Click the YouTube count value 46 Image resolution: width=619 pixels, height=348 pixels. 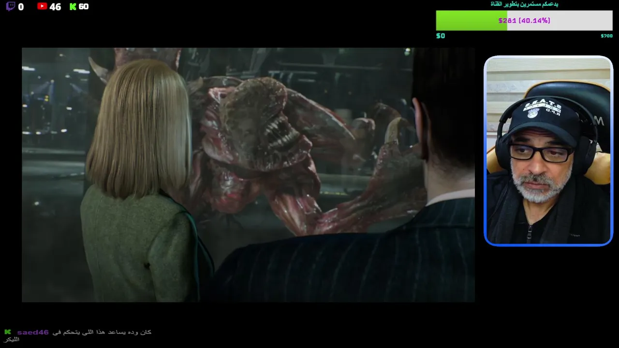pyautogui.click(x=55, y=7)
